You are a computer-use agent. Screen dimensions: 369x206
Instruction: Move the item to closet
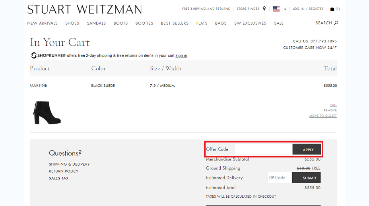(x=323, y=116)
